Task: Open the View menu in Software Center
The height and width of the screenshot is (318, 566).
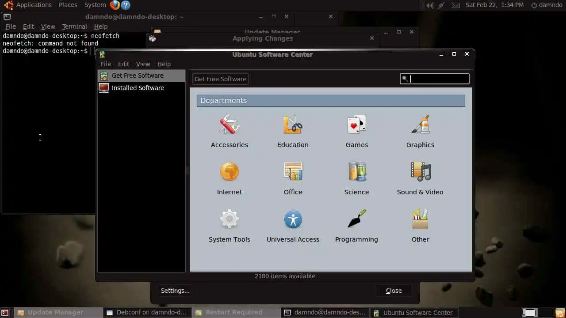Action: tap(143, 64)
